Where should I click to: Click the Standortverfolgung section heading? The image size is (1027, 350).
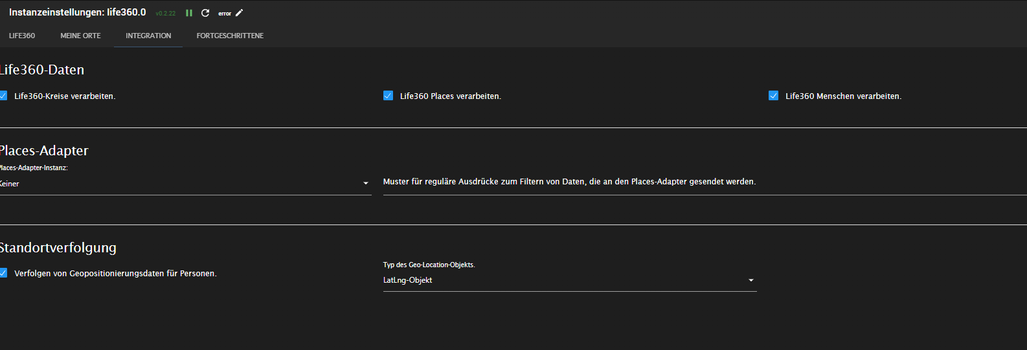(x=58, y=248)
